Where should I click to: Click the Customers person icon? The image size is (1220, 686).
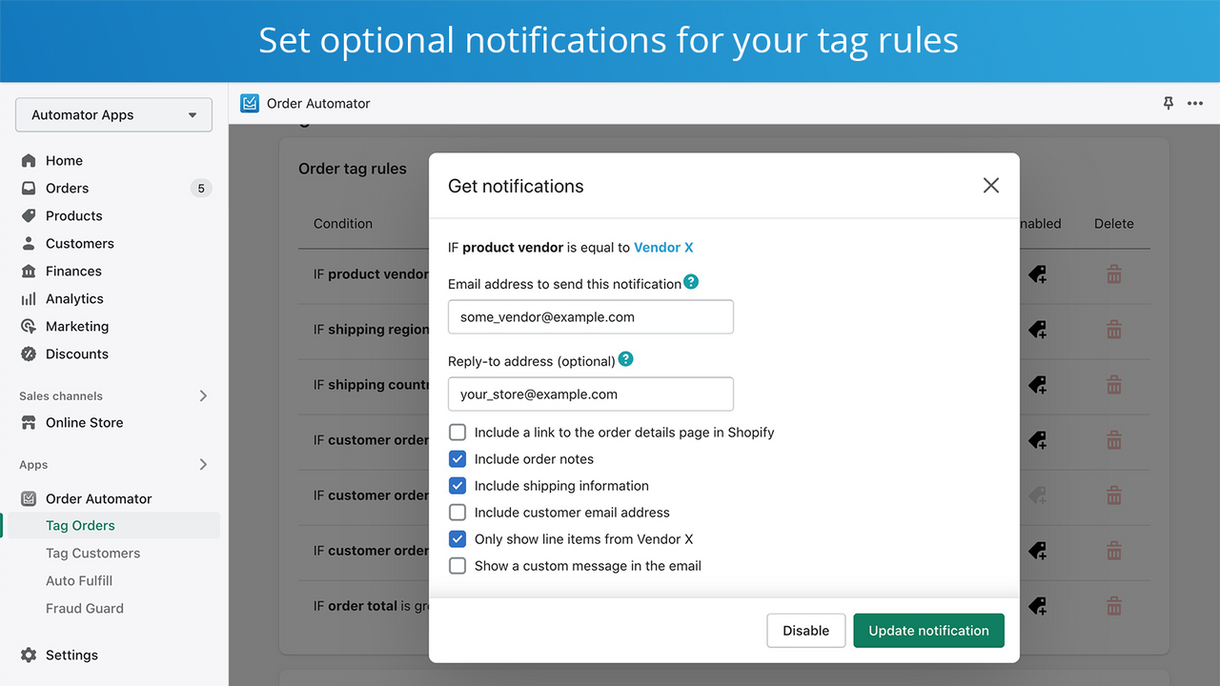click(29, 243)
